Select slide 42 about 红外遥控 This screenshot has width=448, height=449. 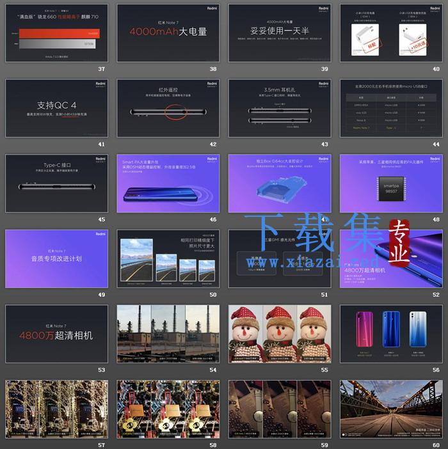point(168,108)
